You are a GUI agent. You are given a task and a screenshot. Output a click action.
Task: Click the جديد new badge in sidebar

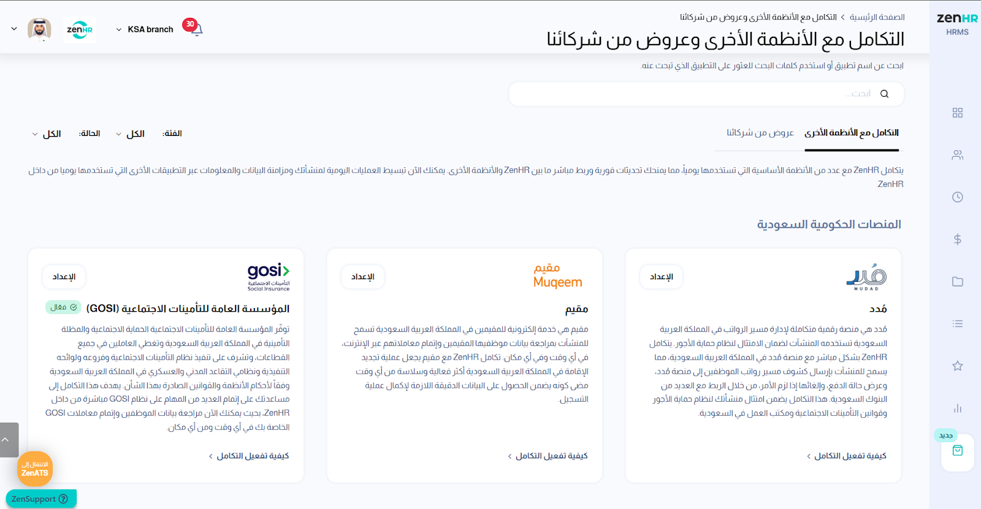point(946,435)
